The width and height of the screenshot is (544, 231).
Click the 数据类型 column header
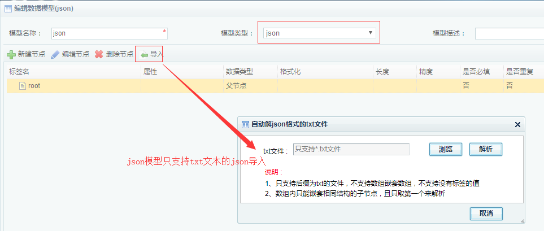point(240,72)
